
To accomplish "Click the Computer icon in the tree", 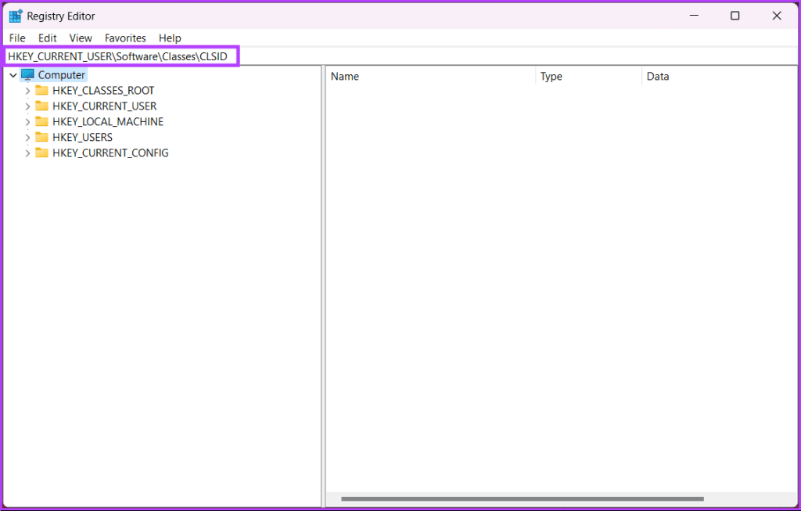I will pyautogui.click(x=27, y=74).
